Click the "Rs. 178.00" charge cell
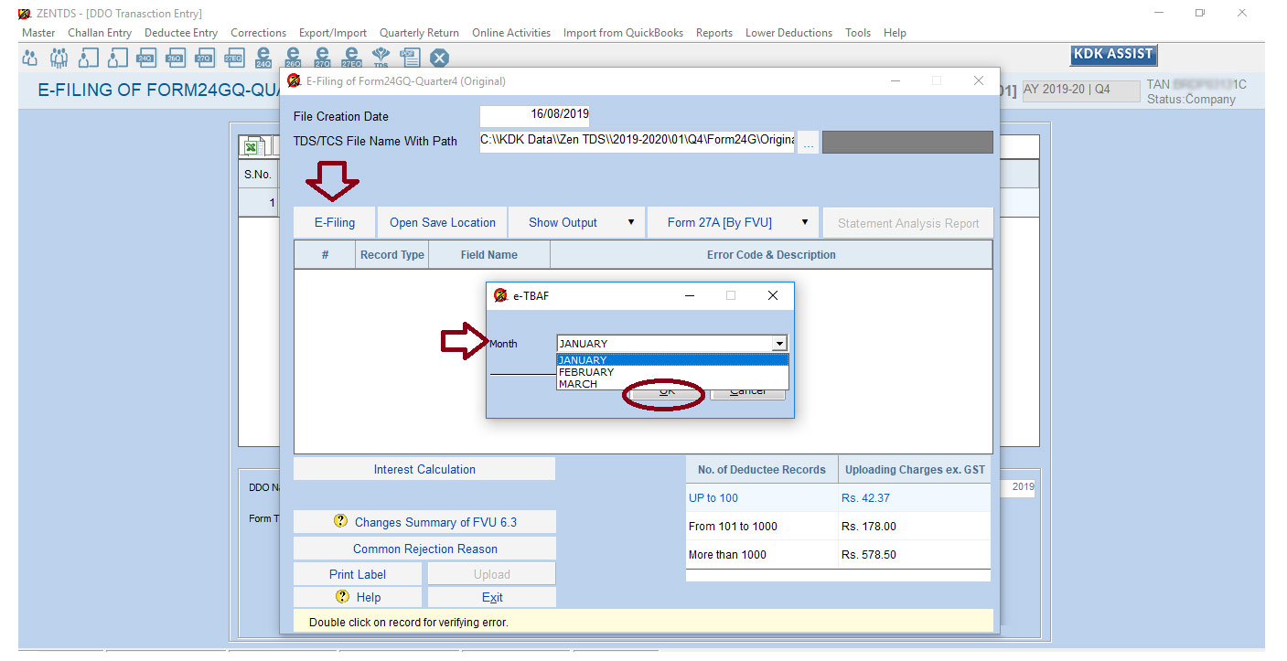1287x661 pixels. coord(915,526)
